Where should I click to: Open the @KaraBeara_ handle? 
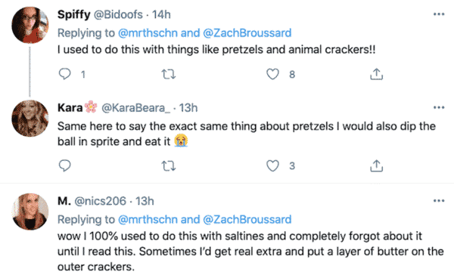135,108
